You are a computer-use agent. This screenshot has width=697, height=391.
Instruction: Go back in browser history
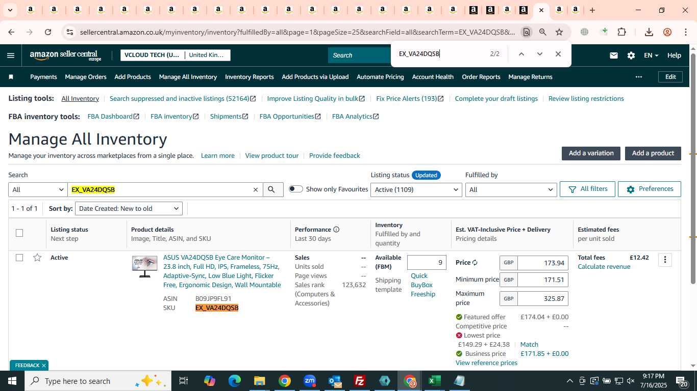click(x=11, y=32)
